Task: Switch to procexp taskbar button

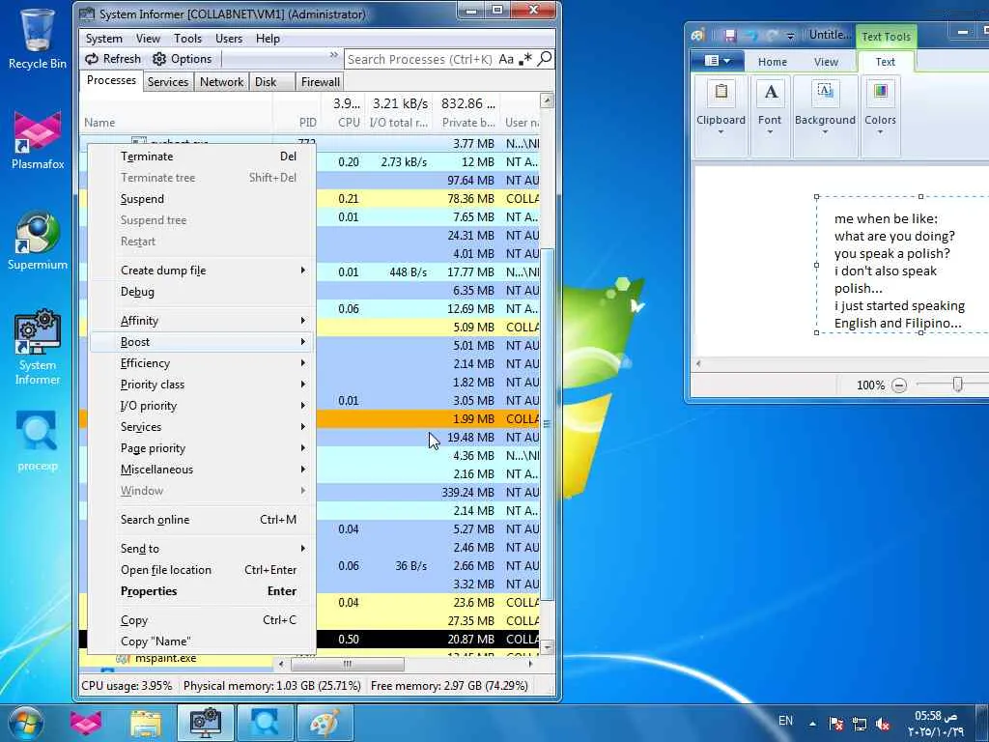Action: [265, 723]
